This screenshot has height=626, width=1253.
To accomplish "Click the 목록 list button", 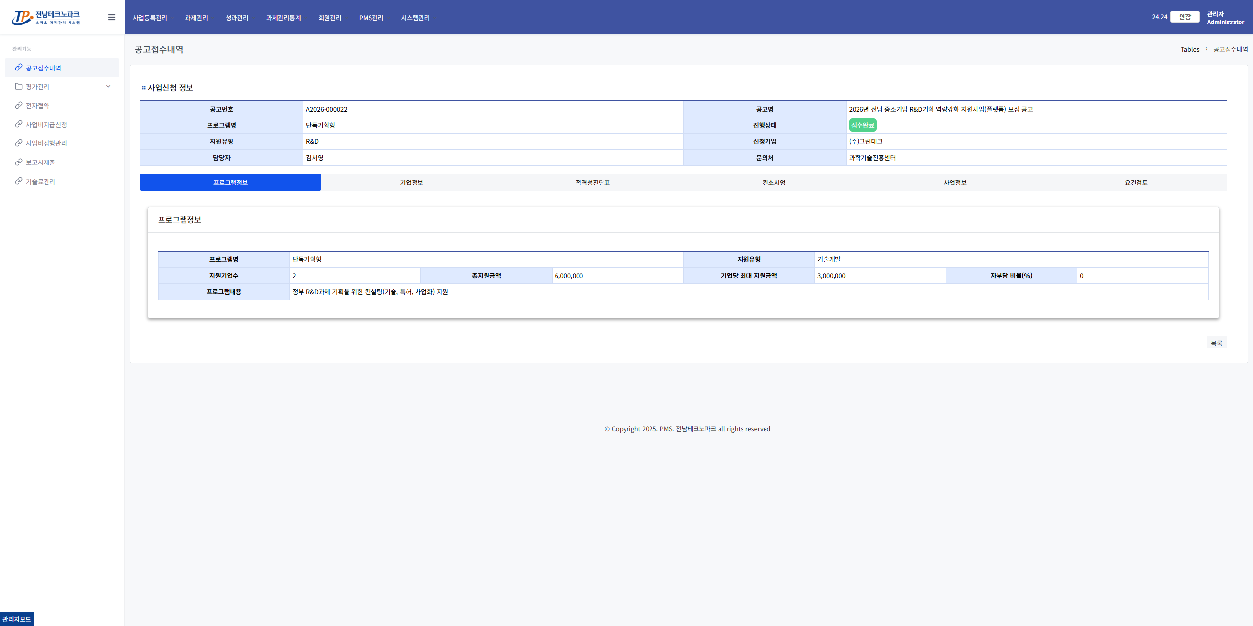I will [x=1217, y=343].
